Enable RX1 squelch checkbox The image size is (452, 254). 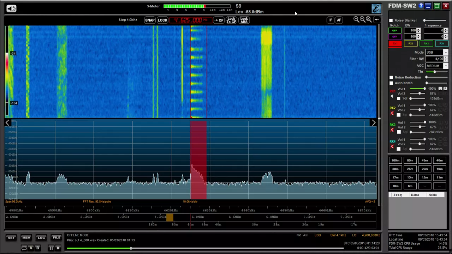click(399, 98)
